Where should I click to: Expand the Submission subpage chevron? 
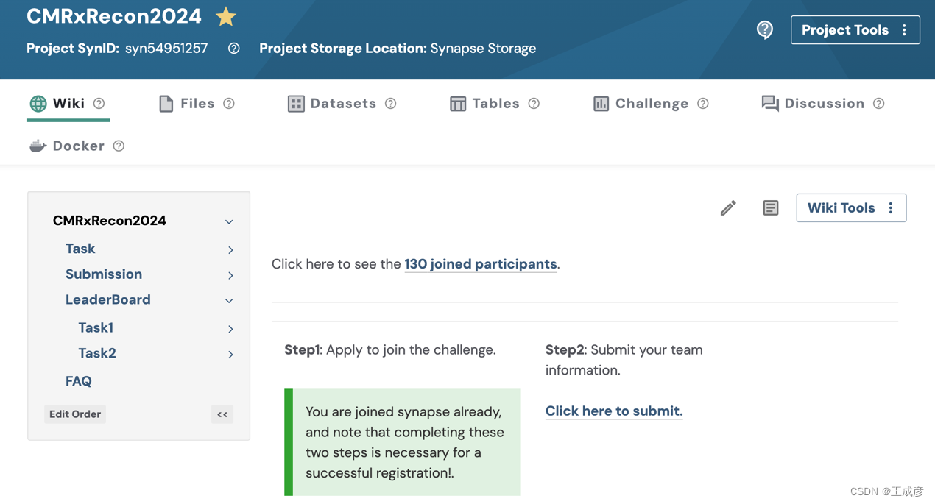coord(230,276)
